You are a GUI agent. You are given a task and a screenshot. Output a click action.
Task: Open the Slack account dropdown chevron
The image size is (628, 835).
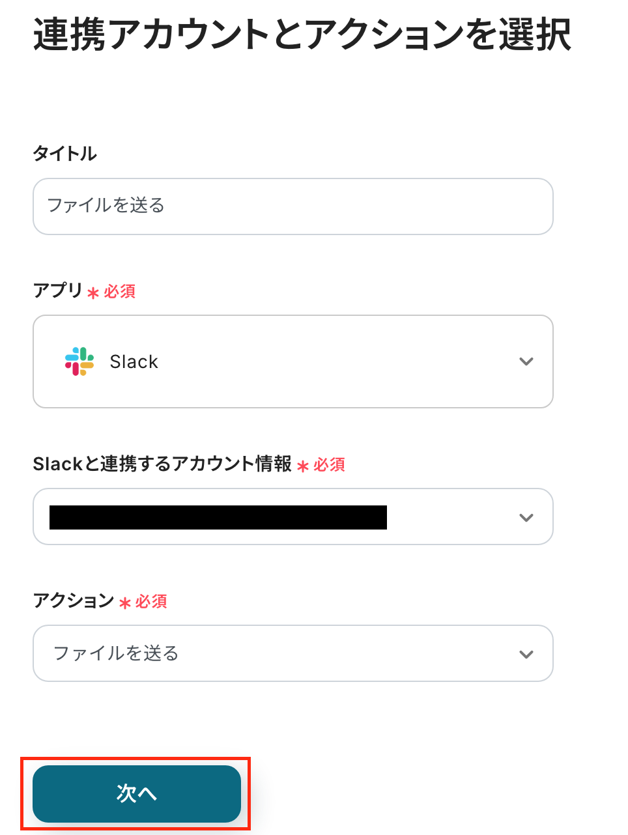[x=526, y=518]
